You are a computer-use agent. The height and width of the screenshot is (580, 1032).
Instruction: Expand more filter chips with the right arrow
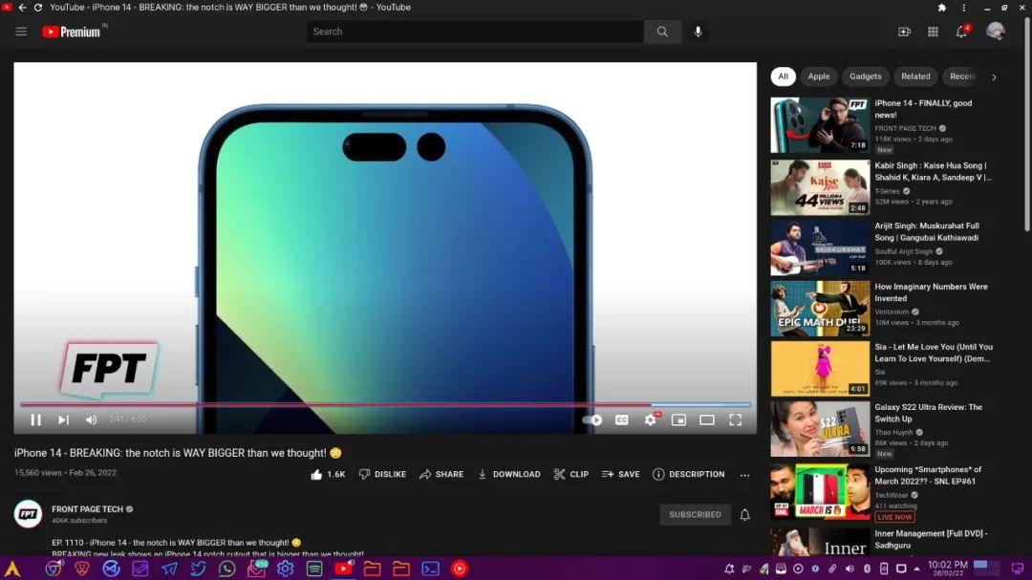(x=994, y=76)
